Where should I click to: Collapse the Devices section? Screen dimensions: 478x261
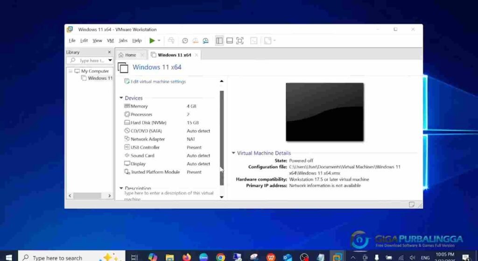pos(121,98)
